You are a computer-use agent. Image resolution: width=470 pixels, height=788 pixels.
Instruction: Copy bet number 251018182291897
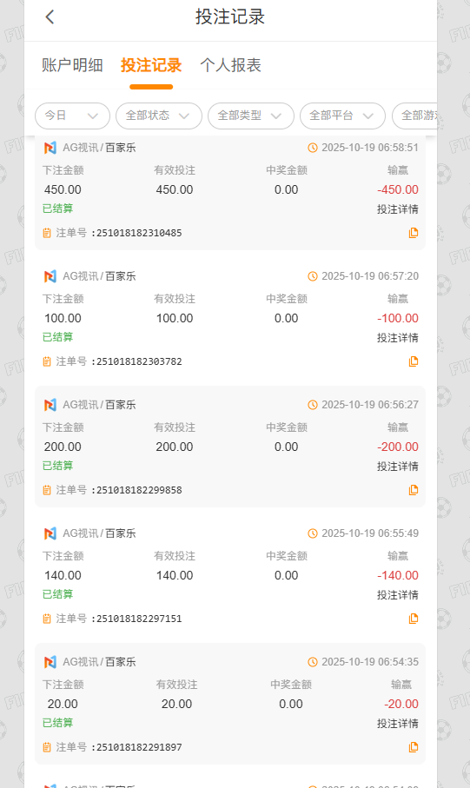tap(414, 747)
